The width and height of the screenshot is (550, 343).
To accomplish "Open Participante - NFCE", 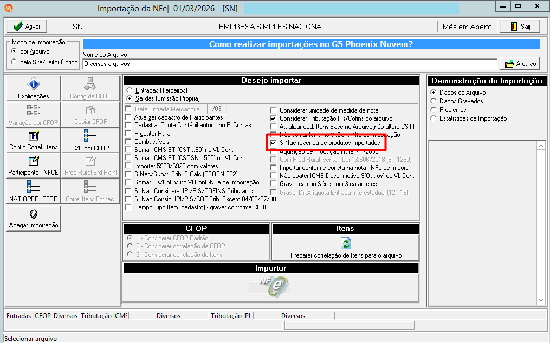I will 33,166.
